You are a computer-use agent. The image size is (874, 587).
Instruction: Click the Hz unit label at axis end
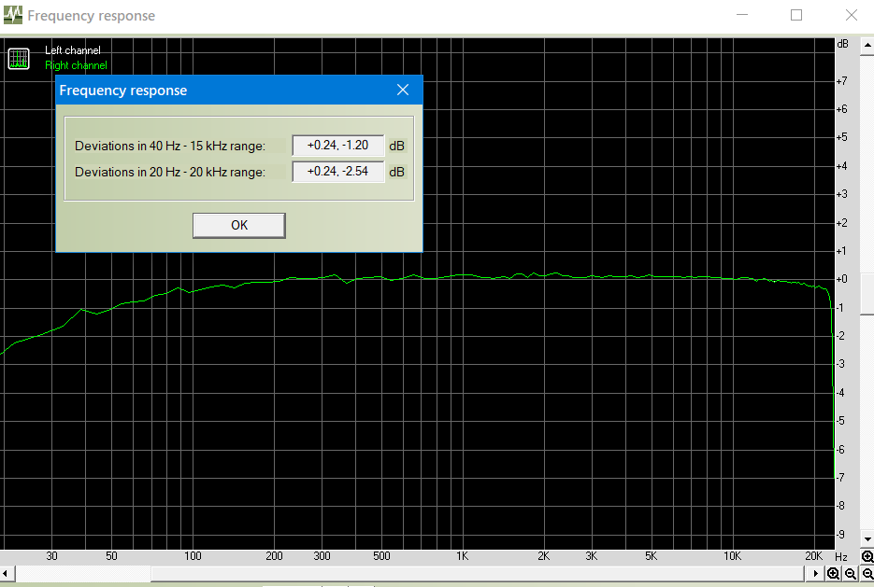point(841,556)
